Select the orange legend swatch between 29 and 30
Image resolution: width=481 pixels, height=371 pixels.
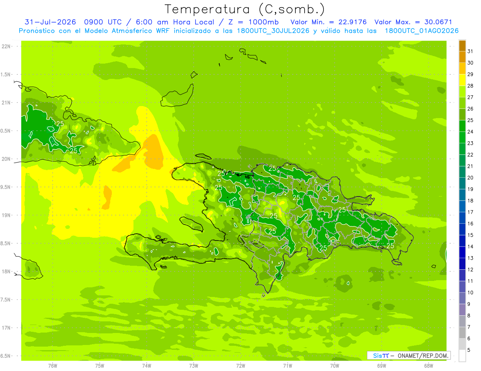tap(462, 68)
